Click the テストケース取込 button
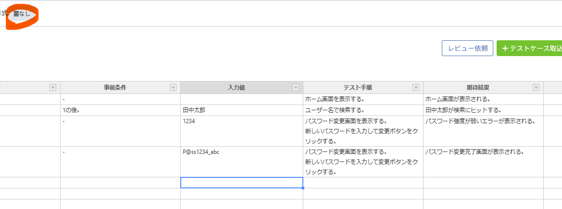The width and height of the screenshot is (562, 209). tap(529, 48)
